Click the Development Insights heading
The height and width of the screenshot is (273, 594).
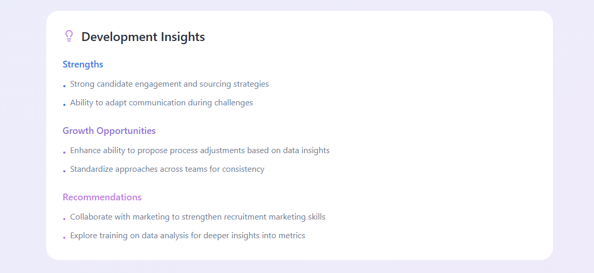143,37
